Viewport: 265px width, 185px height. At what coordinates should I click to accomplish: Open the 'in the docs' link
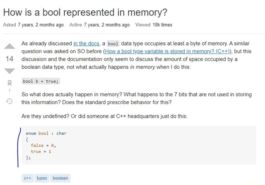point(87,44)
